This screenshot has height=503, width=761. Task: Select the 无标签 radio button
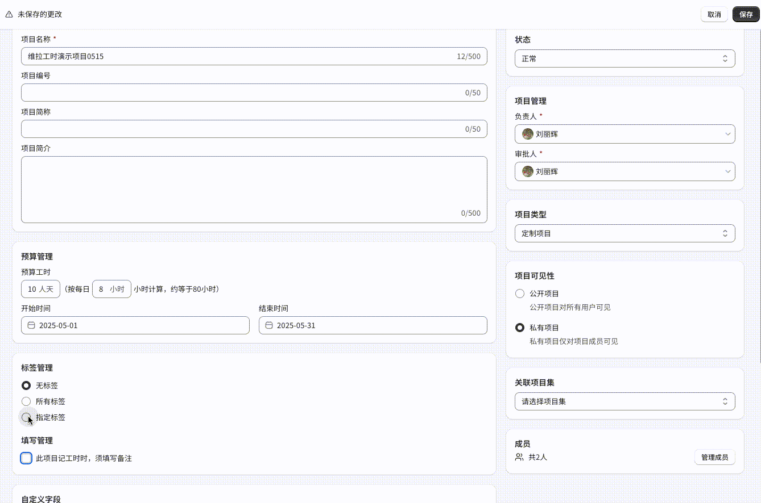click(26, 385)
